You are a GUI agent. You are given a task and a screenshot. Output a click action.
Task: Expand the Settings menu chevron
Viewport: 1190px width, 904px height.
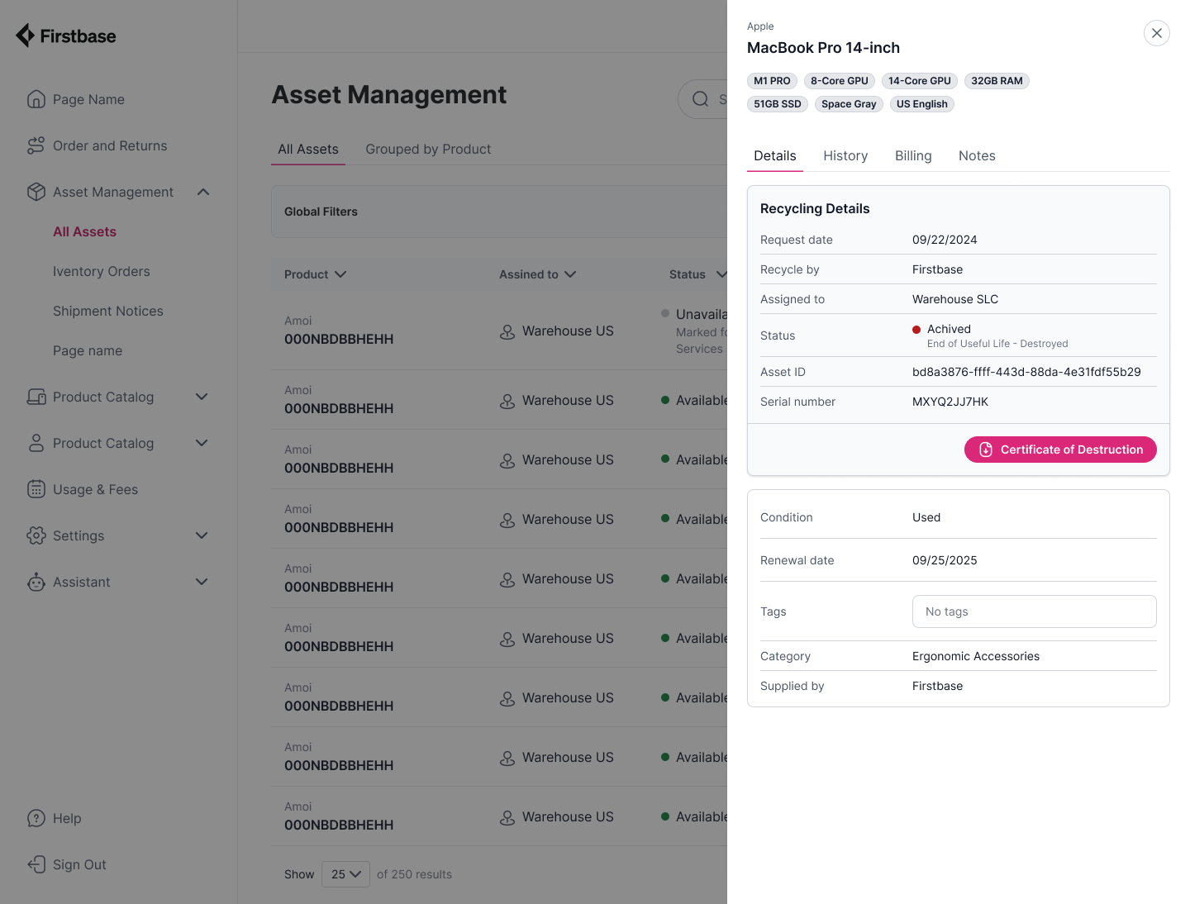tap(202, 535)
